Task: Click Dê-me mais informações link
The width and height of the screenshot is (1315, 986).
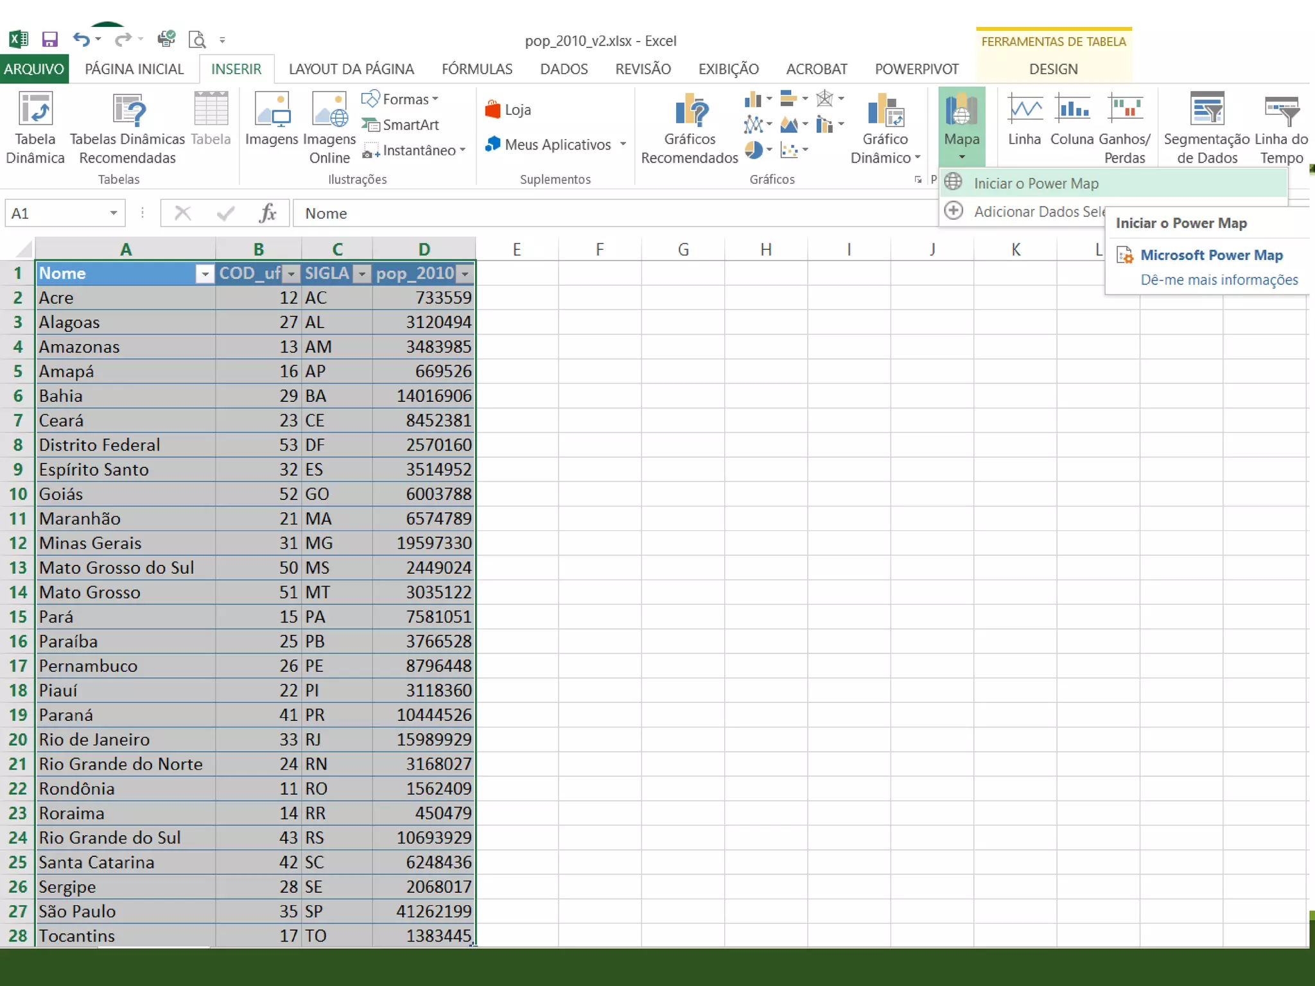Action: tap(1219, 280)
